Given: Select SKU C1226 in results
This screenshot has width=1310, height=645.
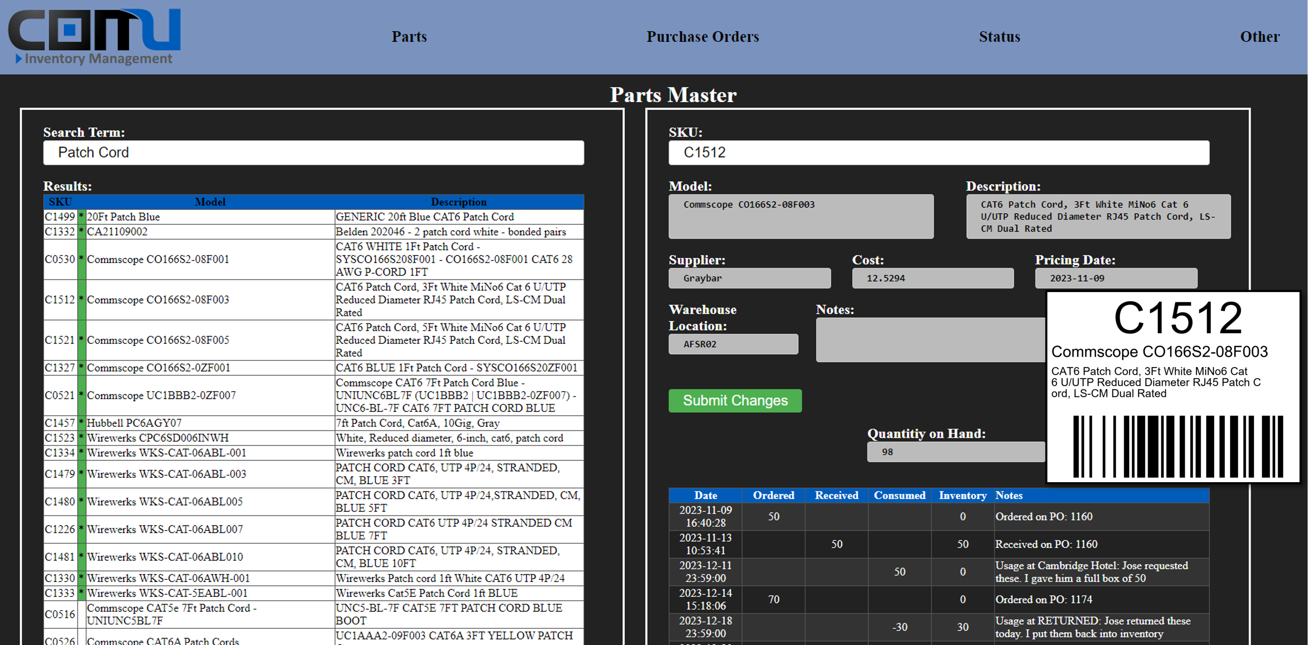Looking at the screenshot, I should coord(60,529).
